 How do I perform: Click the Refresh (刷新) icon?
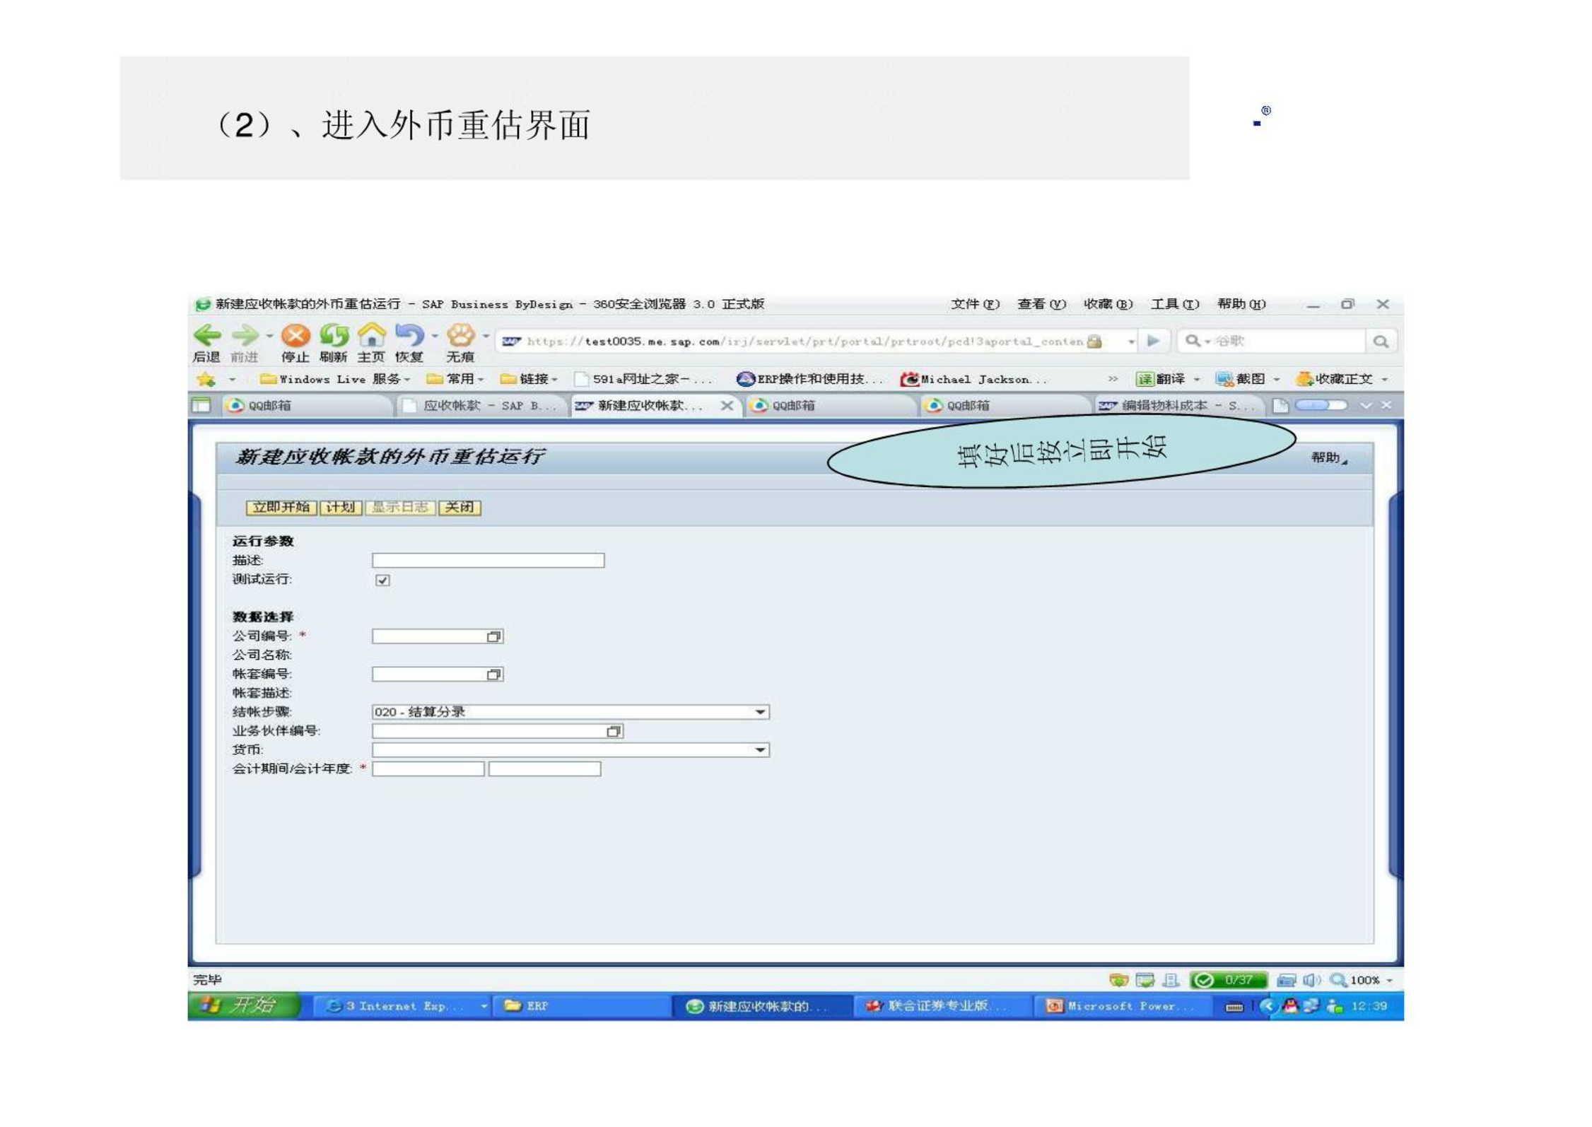[x=334, y=336]
